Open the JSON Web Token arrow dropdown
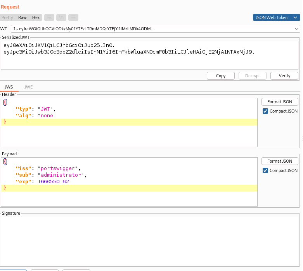The width and height of the screenshot is (303, 271). point(296,17)
